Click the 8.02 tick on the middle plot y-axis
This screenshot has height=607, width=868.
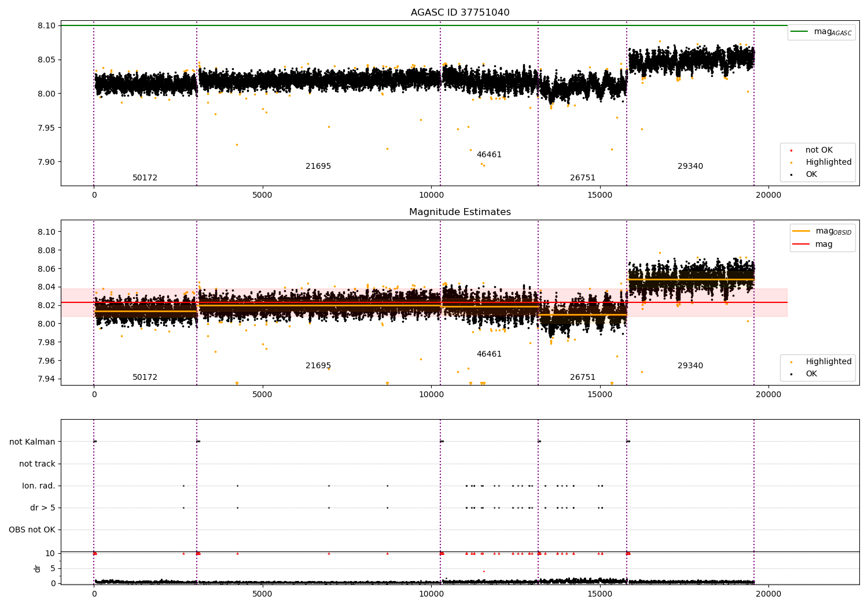[x=47, y=305]
